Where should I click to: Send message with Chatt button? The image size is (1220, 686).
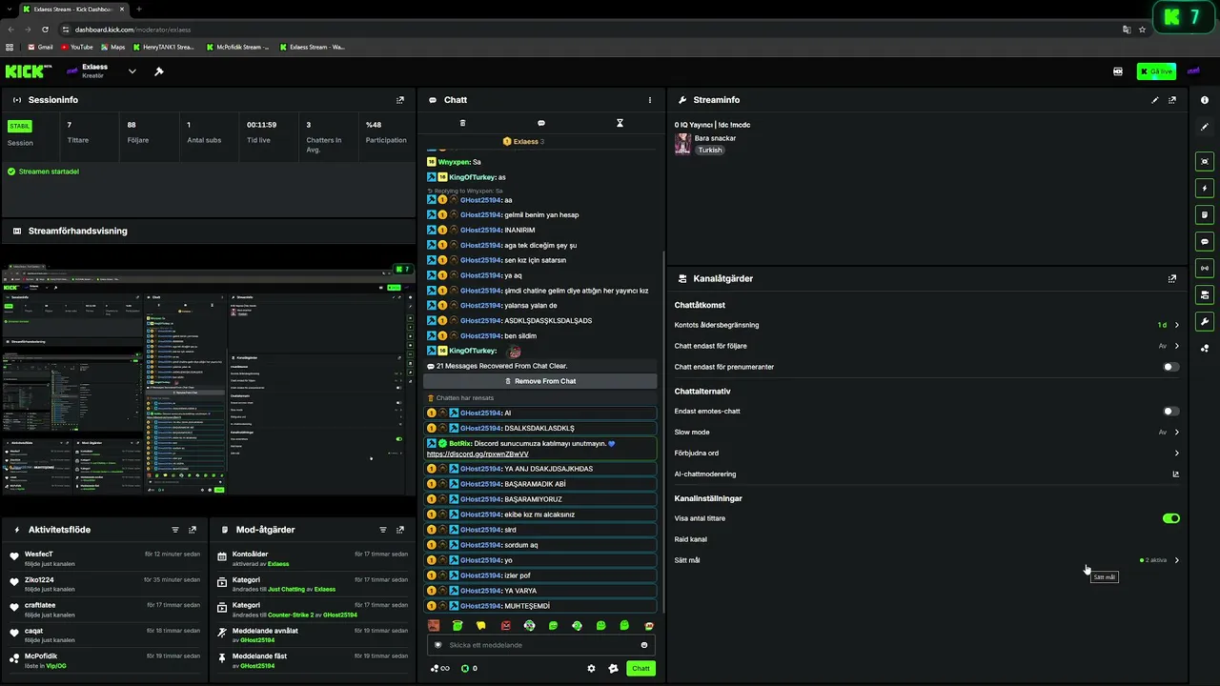coord(640,669)
